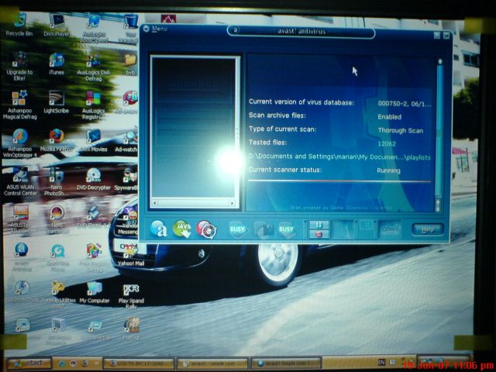Click the removable media icon between the BUSY shields
The image size is (496, 372).
[x=263, y=229]
